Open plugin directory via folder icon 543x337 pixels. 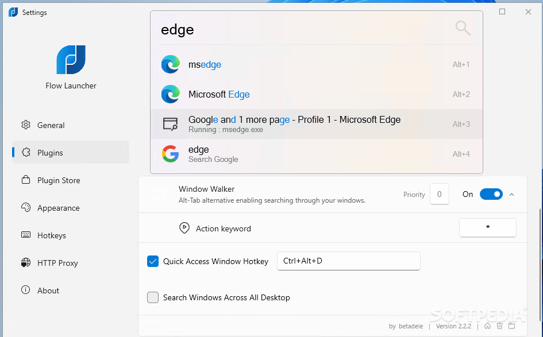(512, 326)
